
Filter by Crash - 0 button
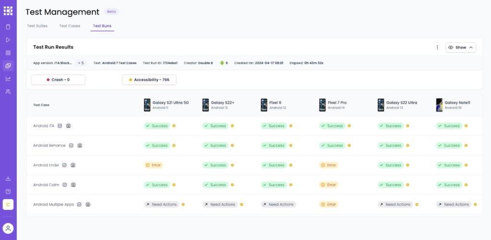[x=58, y=79]
